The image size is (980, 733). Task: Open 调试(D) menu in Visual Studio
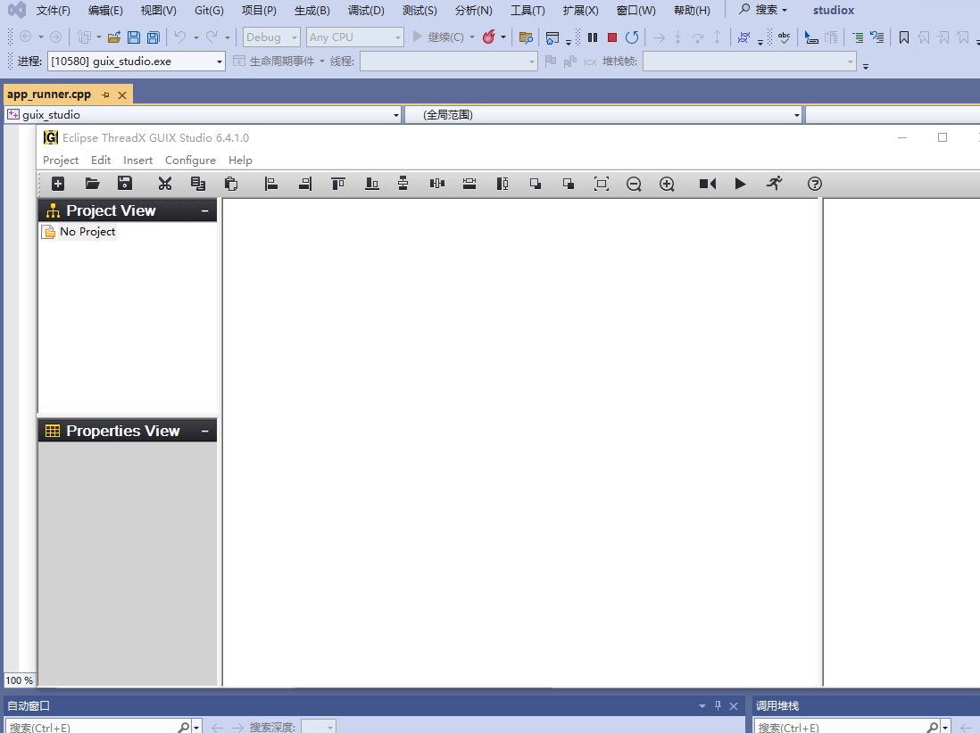[x=366, y=11]
